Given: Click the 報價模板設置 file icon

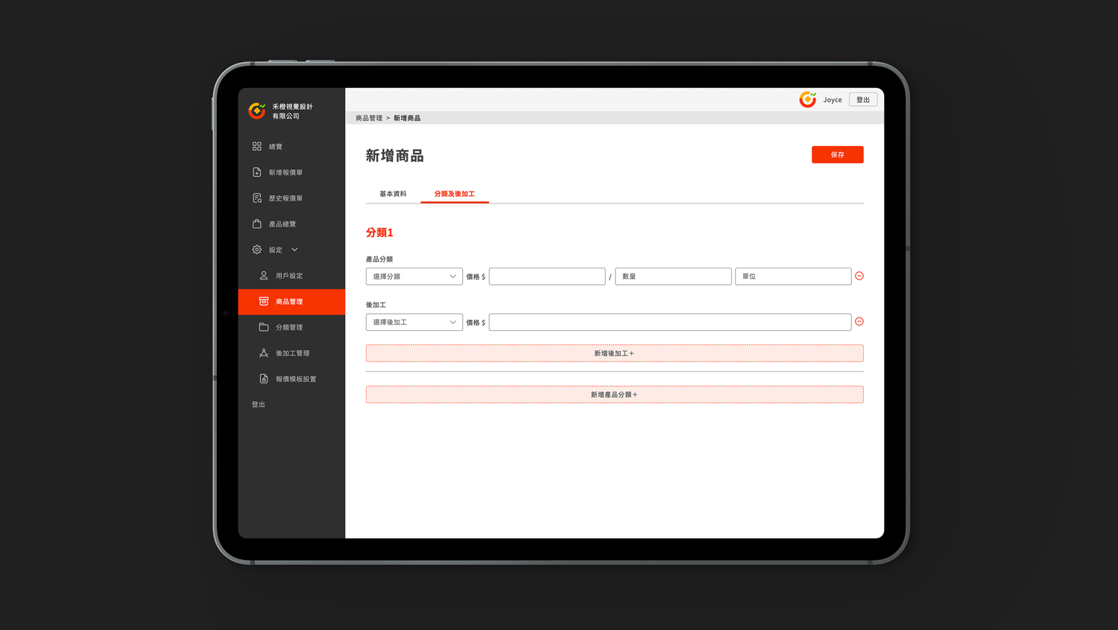Looking at the screenshot, I should tap(263, 379).
